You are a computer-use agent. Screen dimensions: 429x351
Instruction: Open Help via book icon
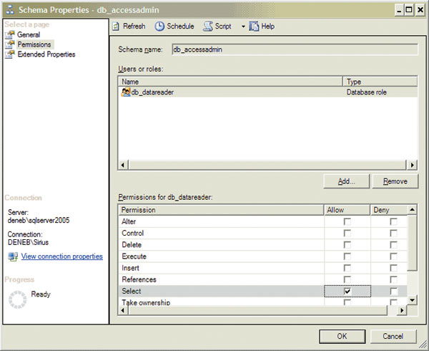[x=254, y=27]
